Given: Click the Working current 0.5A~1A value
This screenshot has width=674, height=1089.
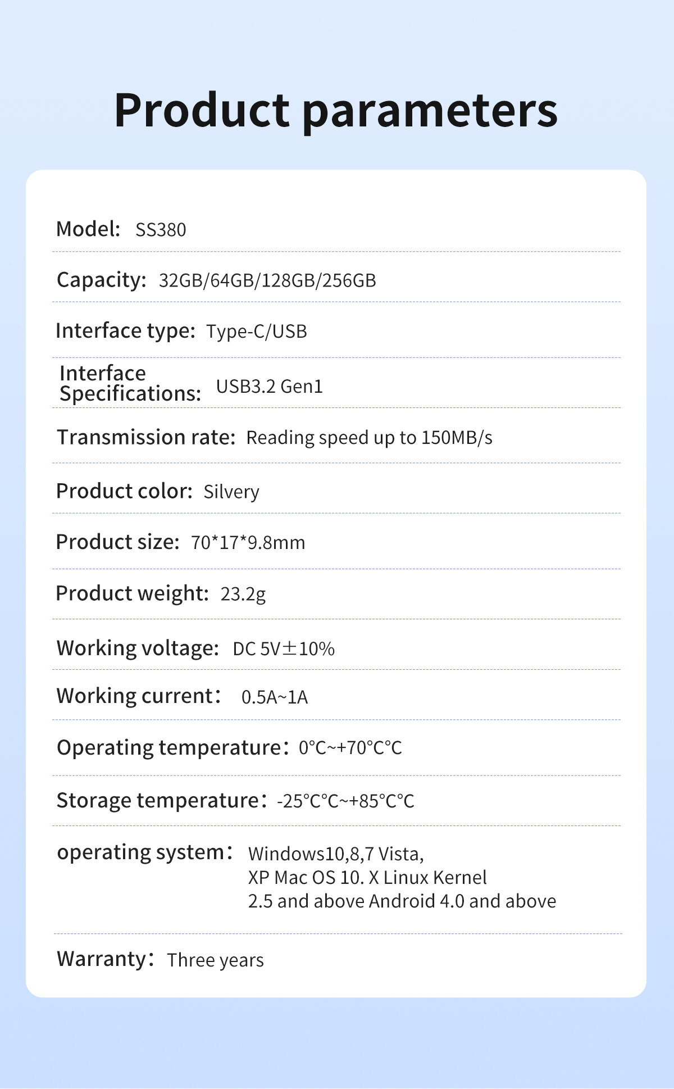Looking at the screenshot, I should (275, 697).
